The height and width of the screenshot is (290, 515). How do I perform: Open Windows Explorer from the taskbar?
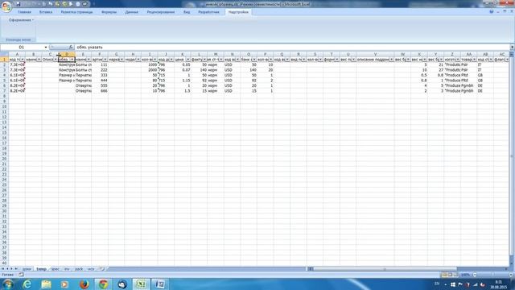(x=46, y=284)
